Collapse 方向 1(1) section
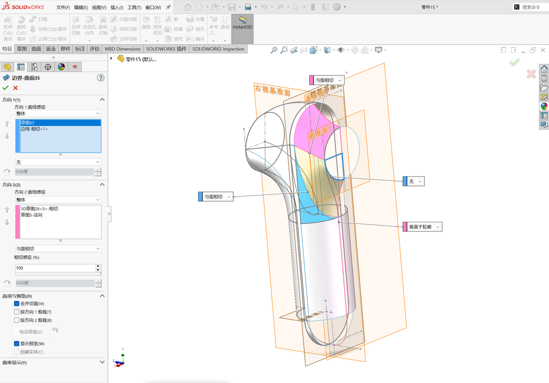The image size is (549, 383). click(102, 100)
